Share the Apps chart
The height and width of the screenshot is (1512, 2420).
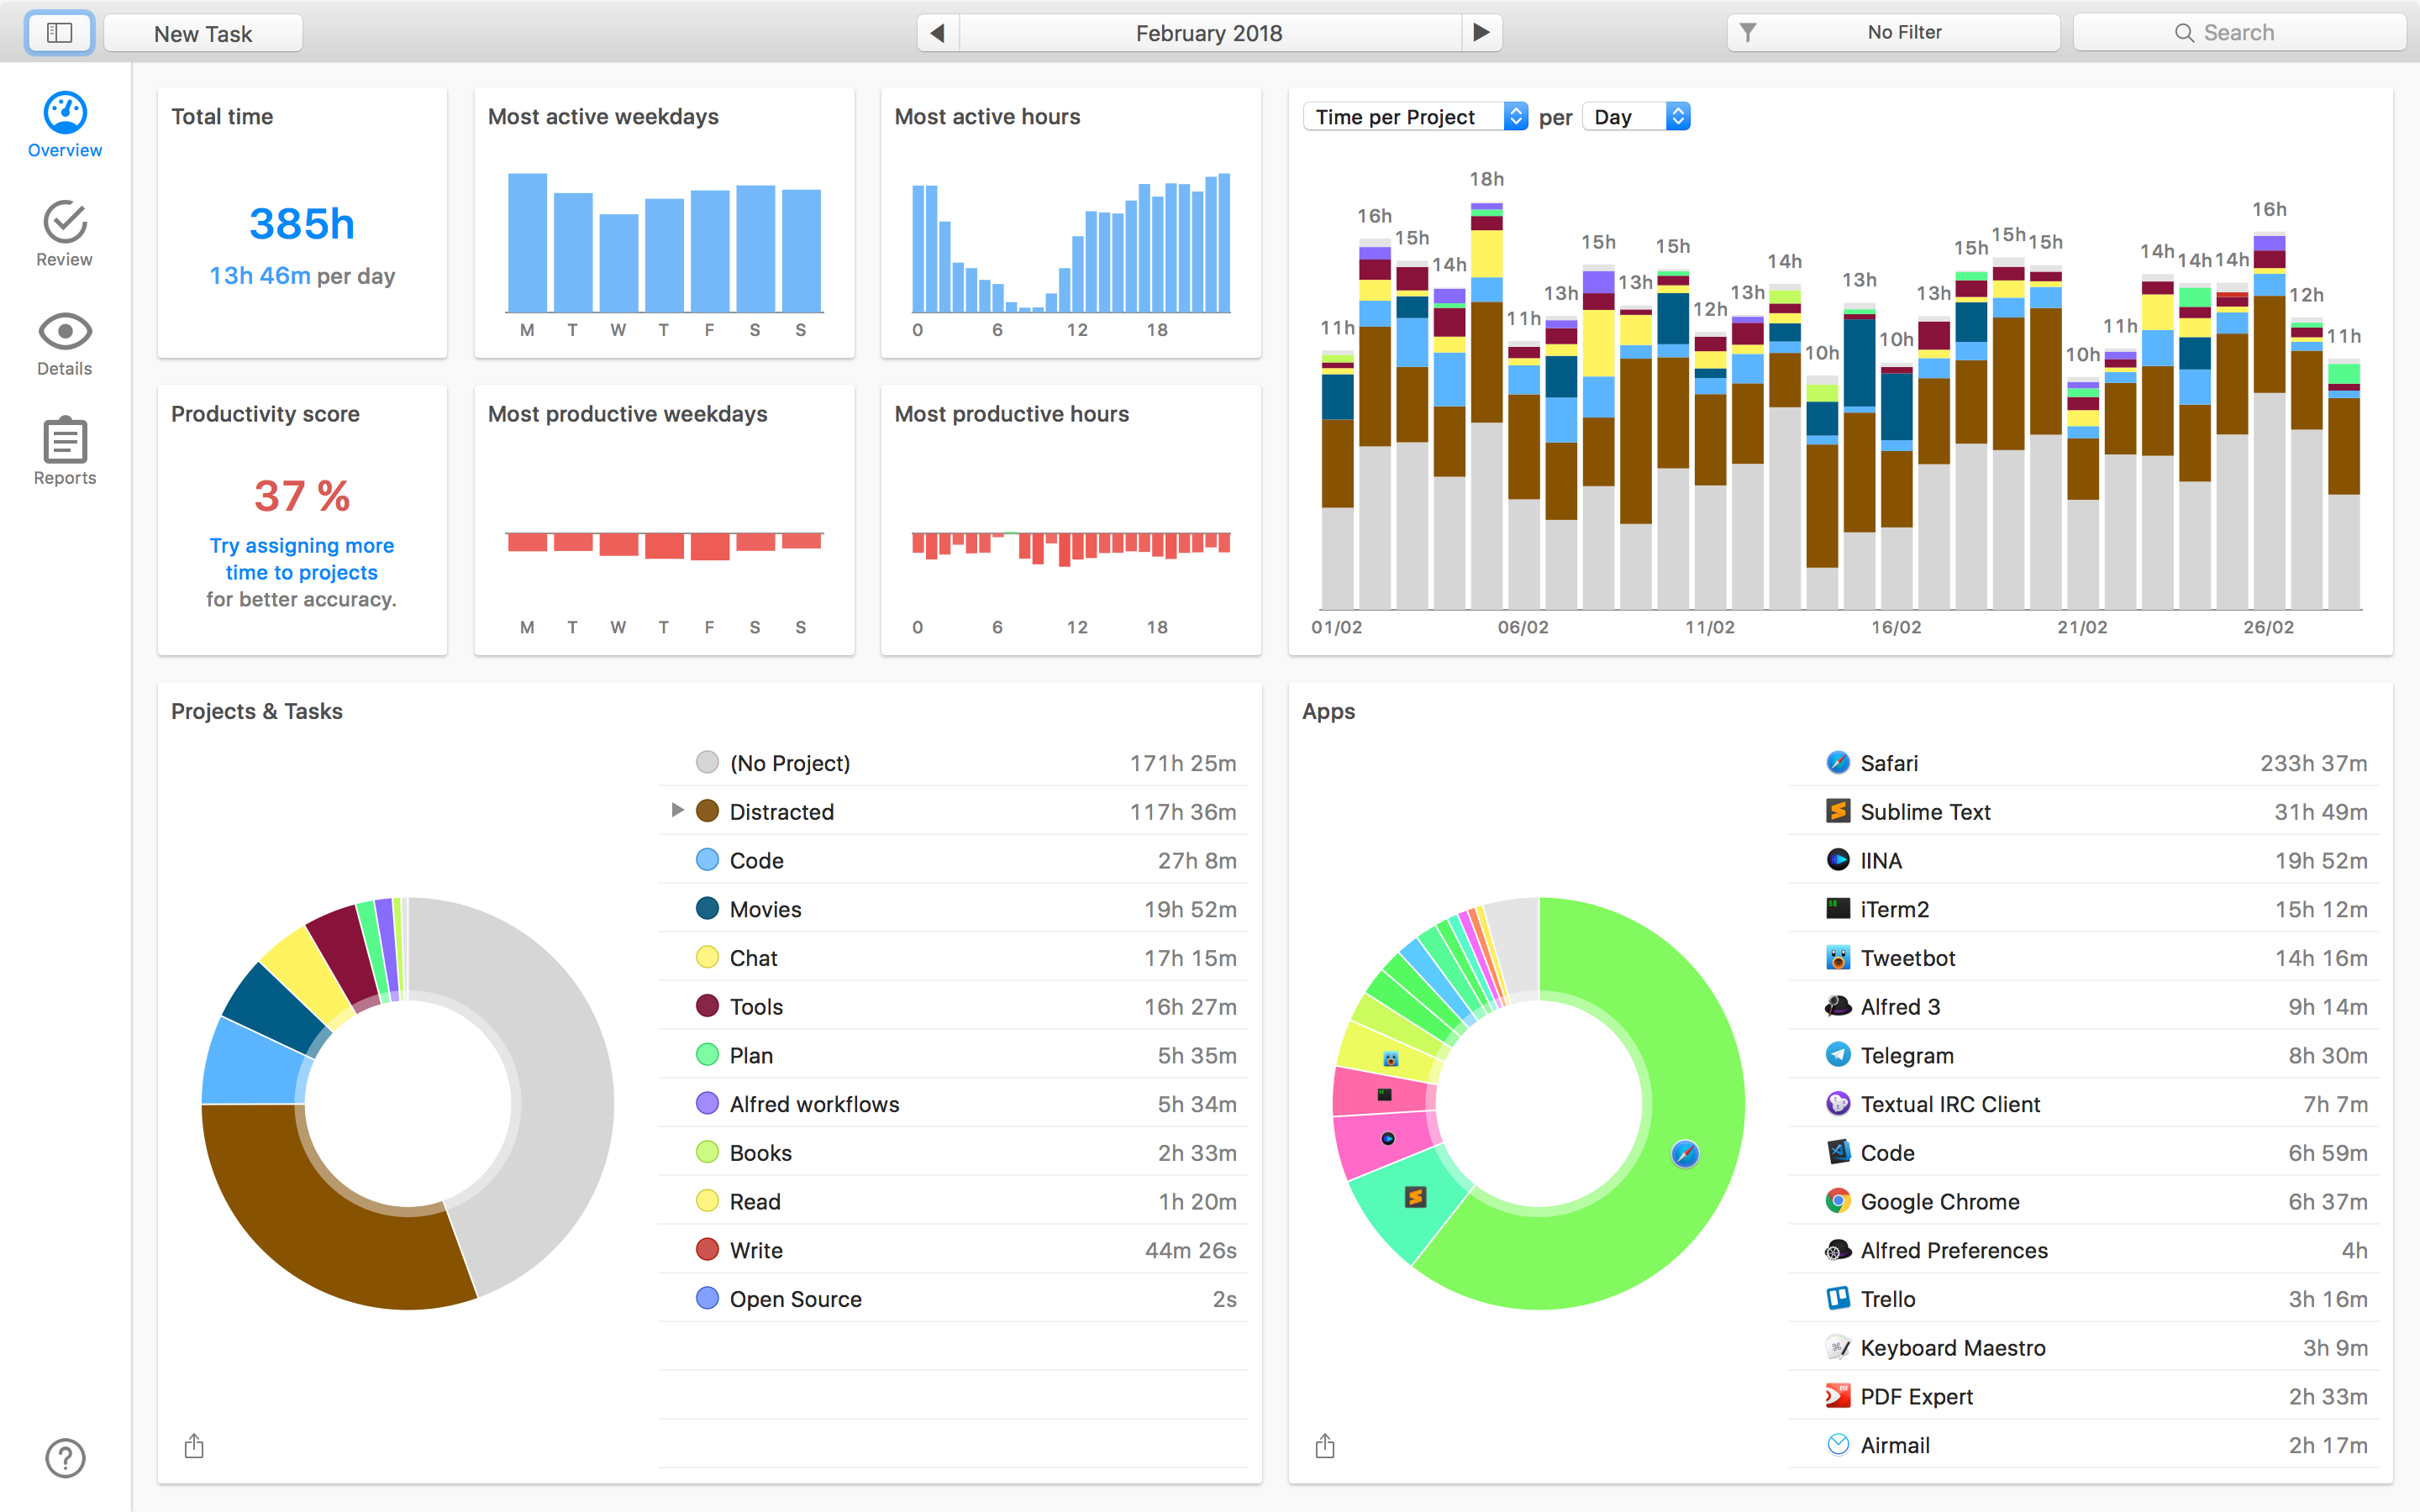coord(1325,1446)
